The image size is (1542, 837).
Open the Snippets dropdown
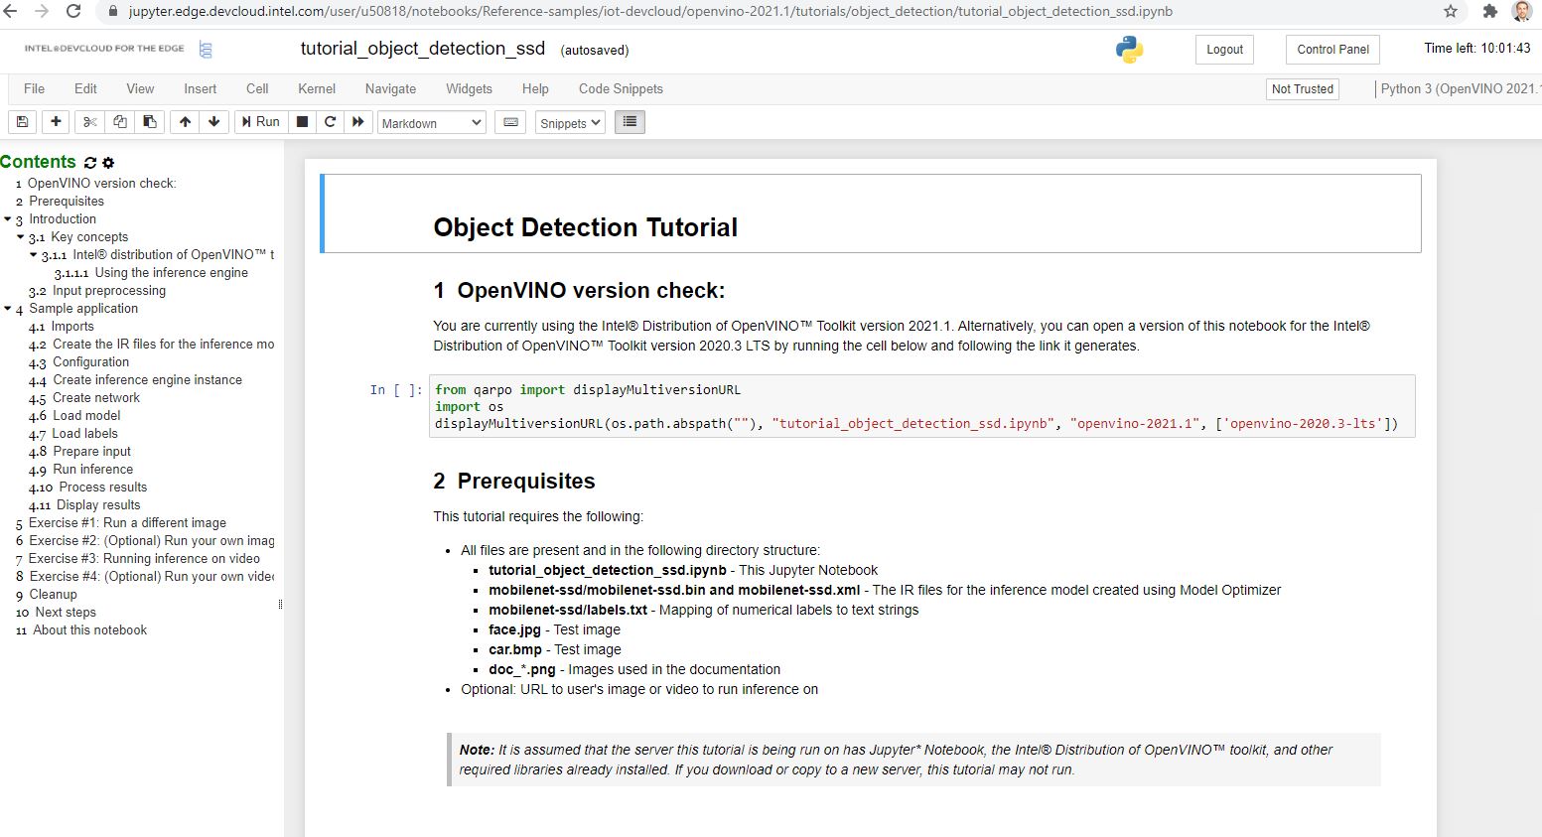tap(570, 123)
